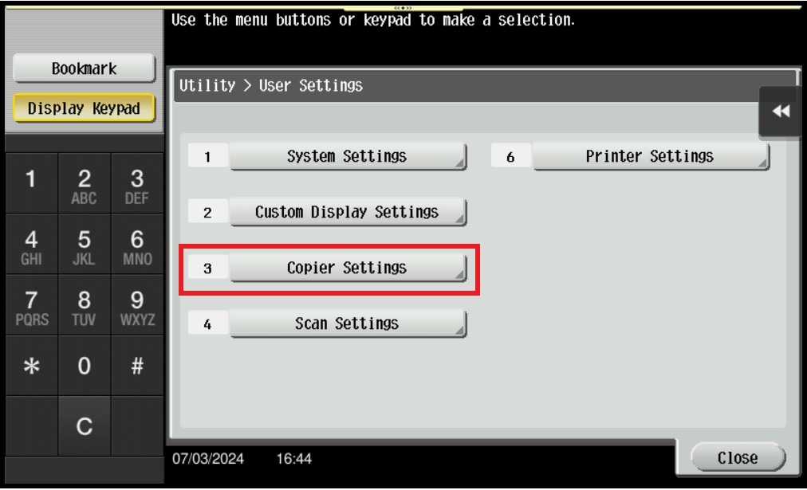Open Copier Settings submenu

(348, 268)
